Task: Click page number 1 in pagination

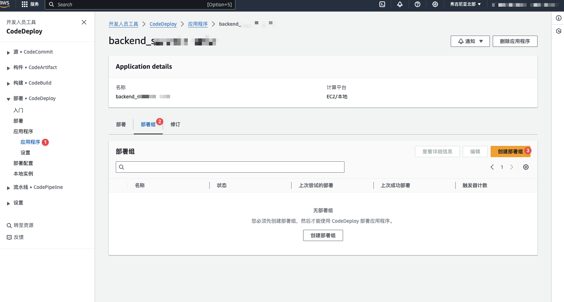Action: pos(502,167)
